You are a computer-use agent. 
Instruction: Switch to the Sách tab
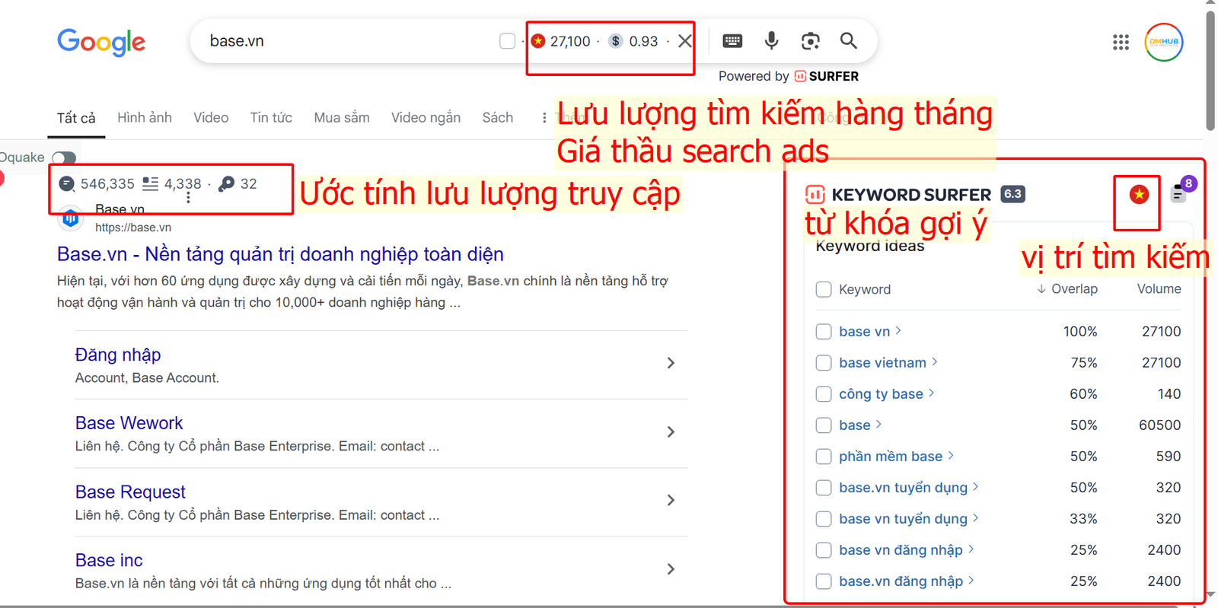click(x=498, y=118)
